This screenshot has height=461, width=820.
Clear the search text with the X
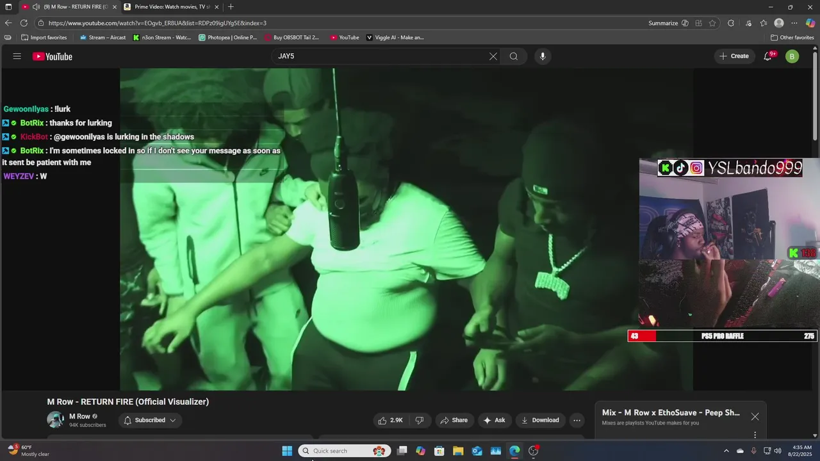tap(493, 56)
